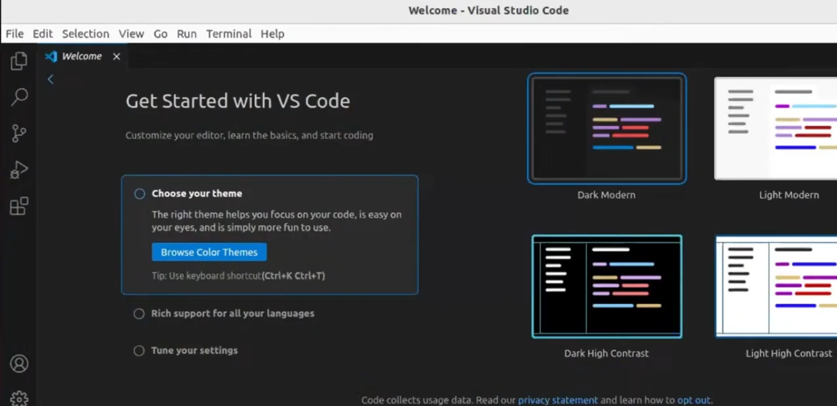Open the Terminal menu

[229, 34]
